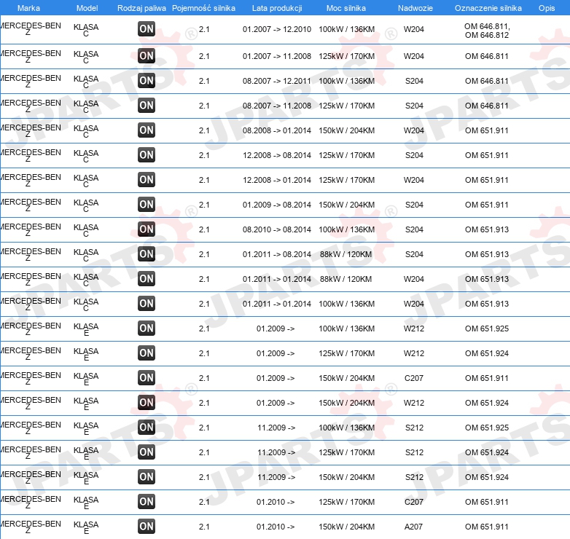Click the Opis column header

pos(547,8)
